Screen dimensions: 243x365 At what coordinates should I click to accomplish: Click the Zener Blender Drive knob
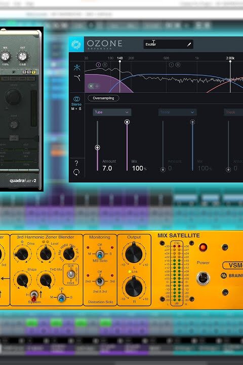pos(22,254)
